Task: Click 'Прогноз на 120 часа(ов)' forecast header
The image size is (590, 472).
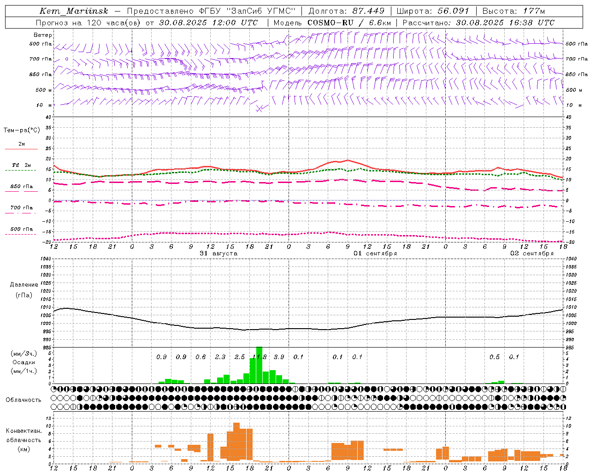Action: pos(88,23)
